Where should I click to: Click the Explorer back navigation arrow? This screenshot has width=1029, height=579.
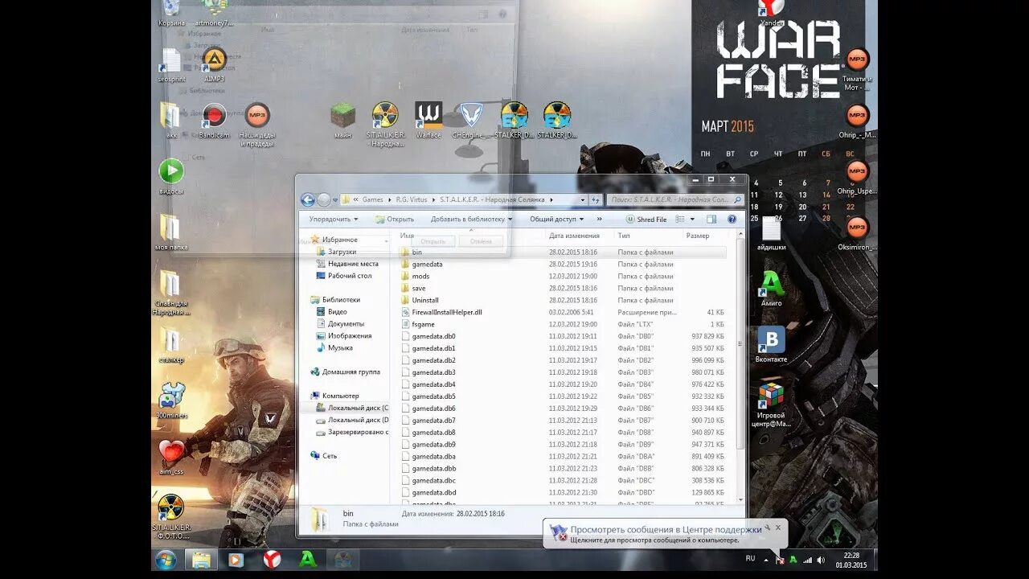tap(308, 199)
